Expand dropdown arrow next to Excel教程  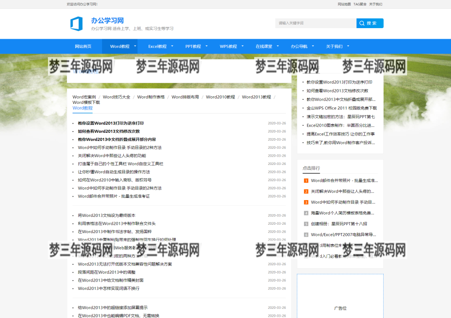pos(172,46)
